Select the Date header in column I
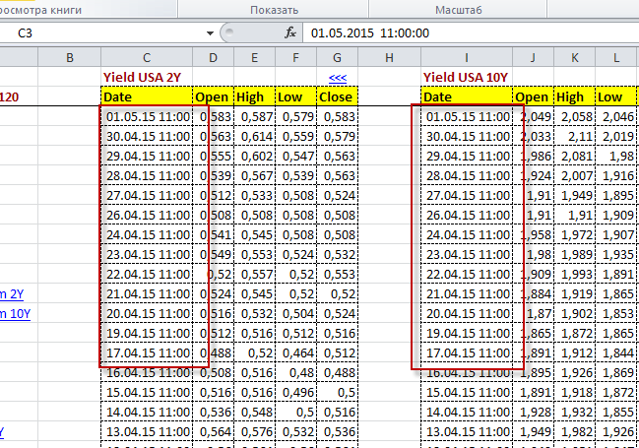639x448 pixels. tap(466, 96)
